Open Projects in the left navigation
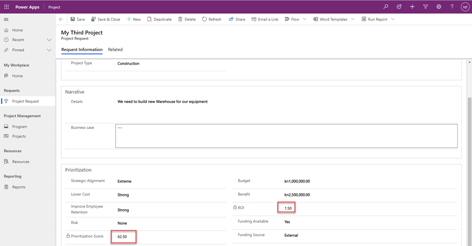This screenshot has height=246, width=472. point(19,137)
